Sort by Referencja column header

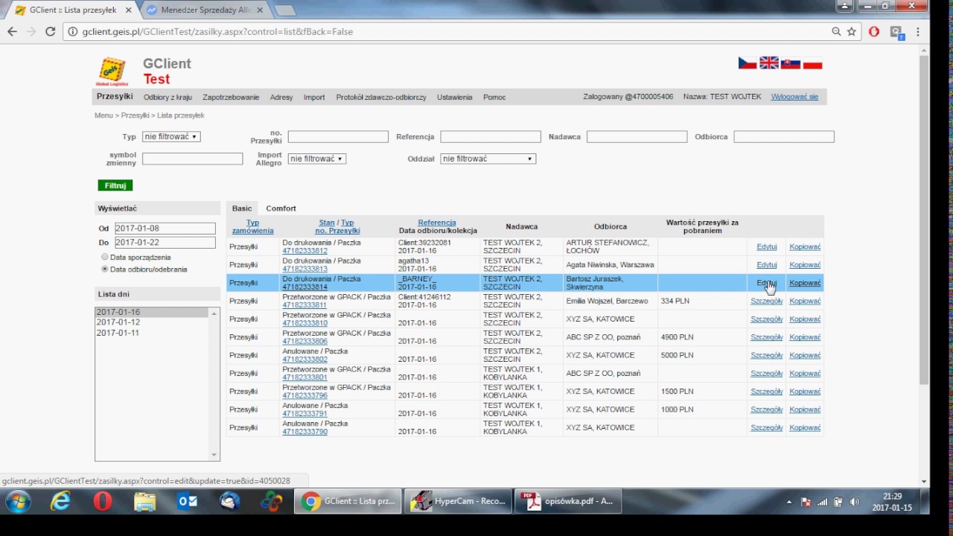coord(437,223)
